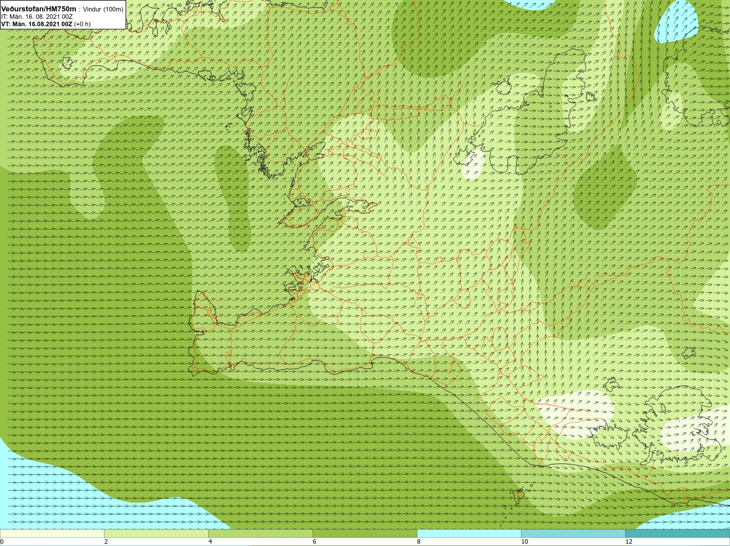Click the 4–6 medium green legend swatch
The height and width of the screenshot is (546, 730).
[261, 533]
